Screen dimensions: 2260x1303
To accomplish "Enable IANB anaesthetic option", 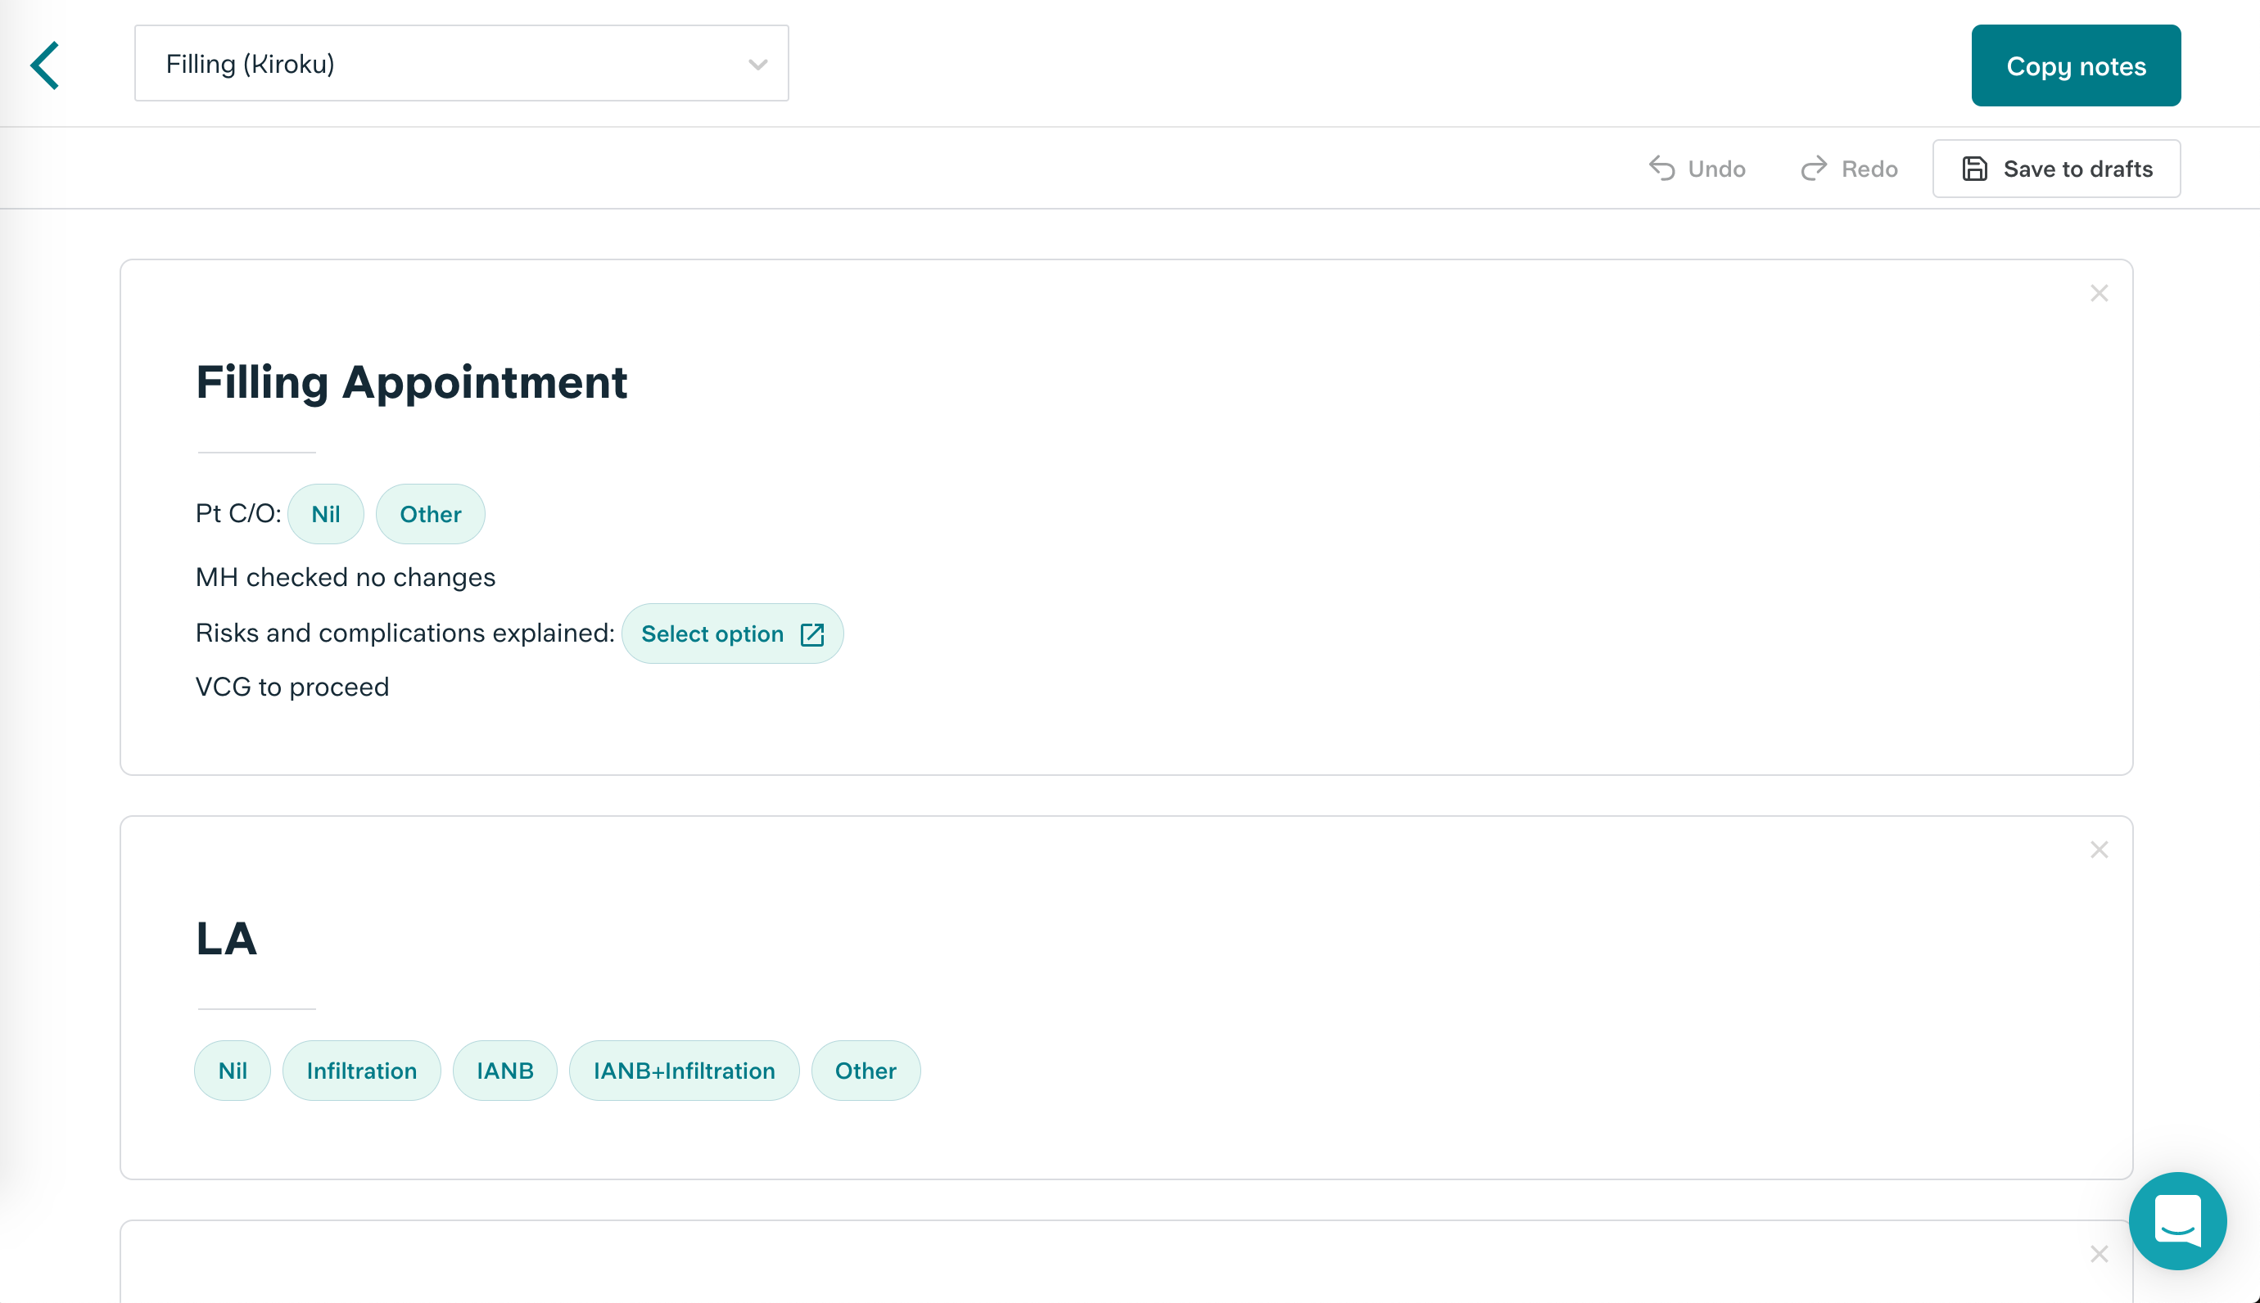I will pos(504,1071).
